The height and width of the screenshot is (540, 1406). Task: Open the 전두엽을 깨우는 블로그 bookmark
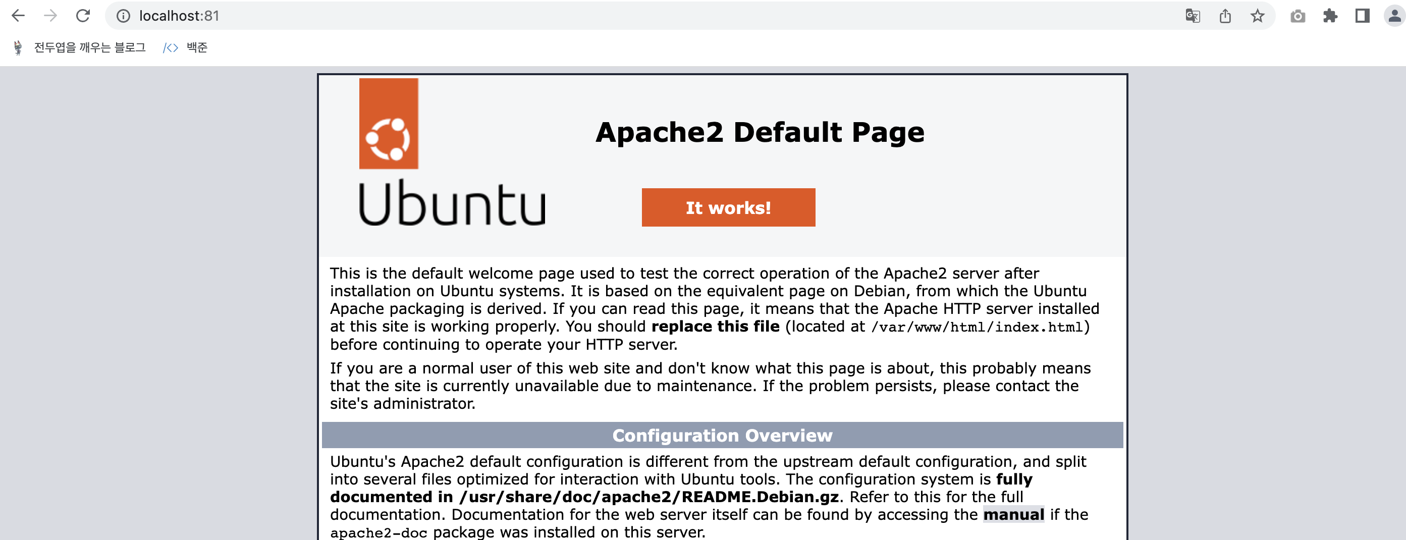coord(80,47)
